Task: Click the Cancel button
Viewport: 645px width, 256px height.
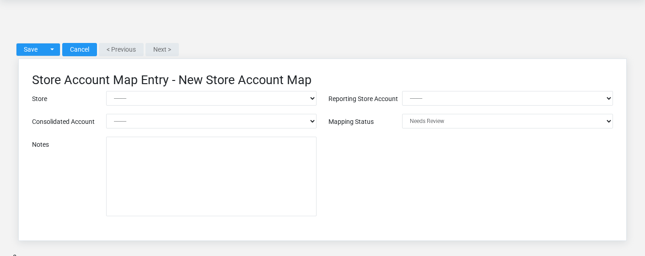Action: (x=80, y=49)
